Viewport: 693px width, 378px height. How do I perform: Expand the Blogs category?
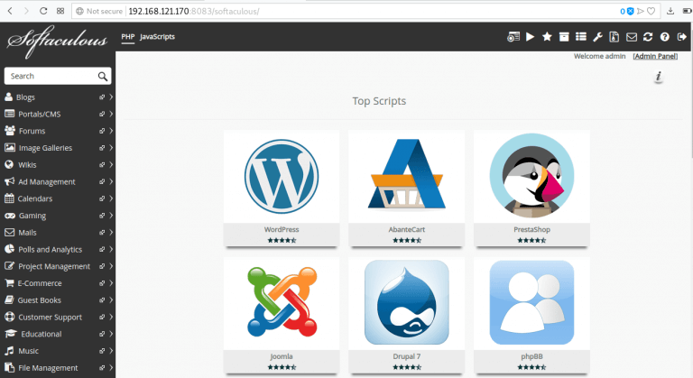(110, 97)
